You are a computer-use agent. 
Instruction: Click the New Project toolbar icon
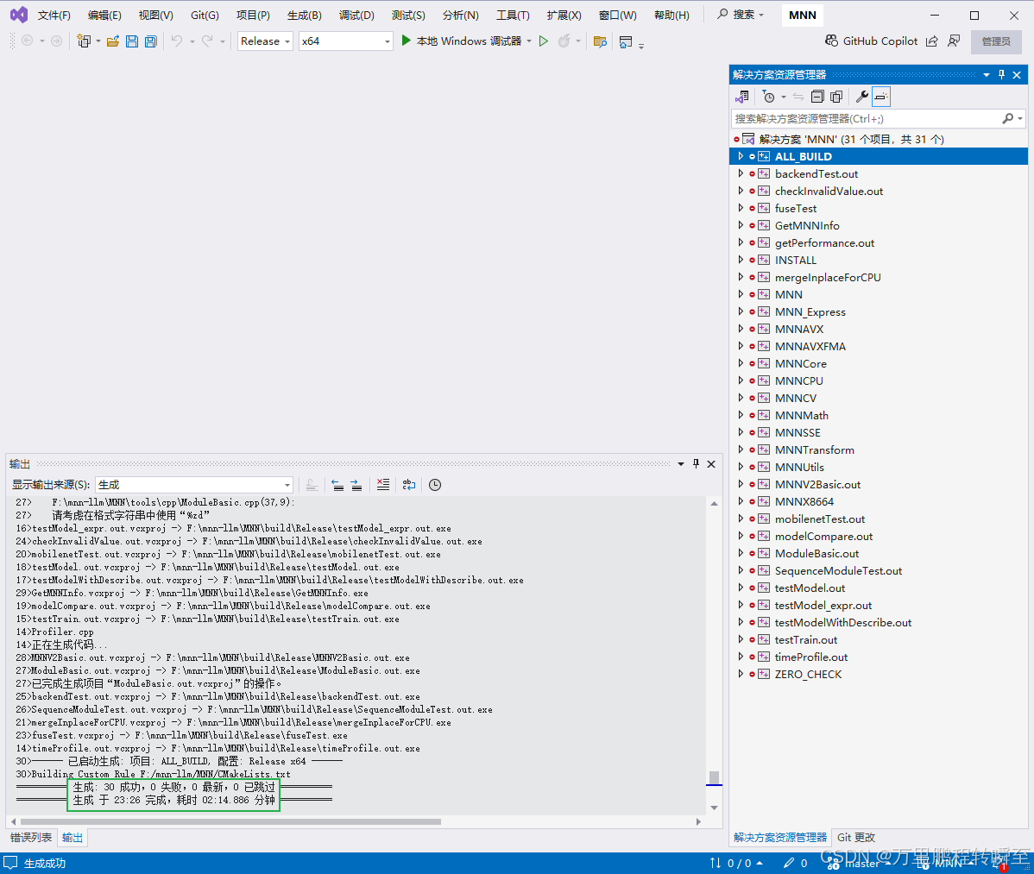tap(84, 41)
